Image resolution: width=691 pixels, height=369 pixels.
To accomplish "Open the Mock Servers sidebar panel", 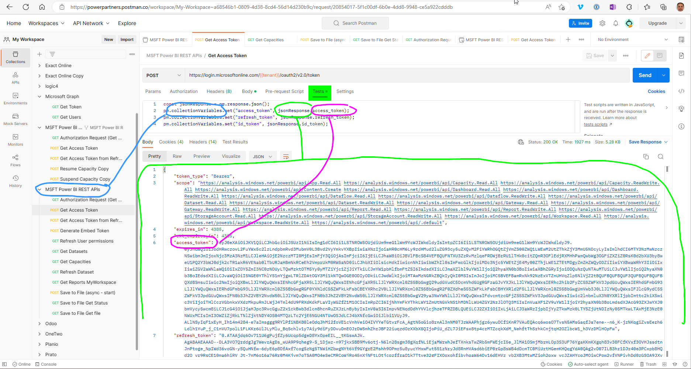I will click(x=15, y=119).
